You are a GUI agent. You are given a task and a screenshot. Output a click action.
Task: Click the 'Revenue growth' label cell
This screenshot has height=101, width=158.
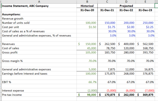pyautogui.click(x=39, y=19)
